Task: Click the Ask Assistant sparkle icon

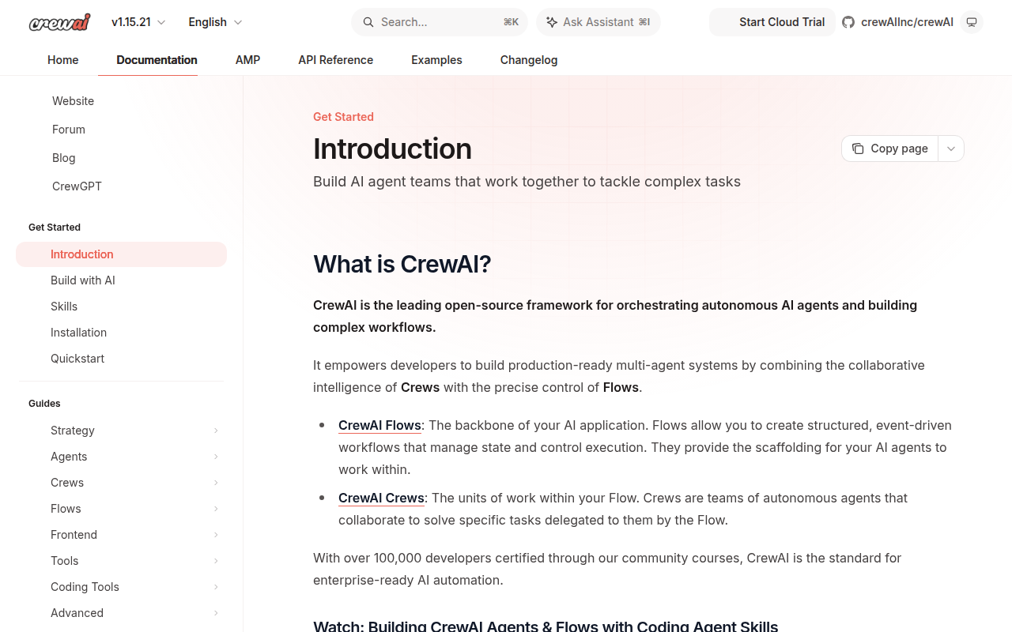Action: [x=552, y=22]
